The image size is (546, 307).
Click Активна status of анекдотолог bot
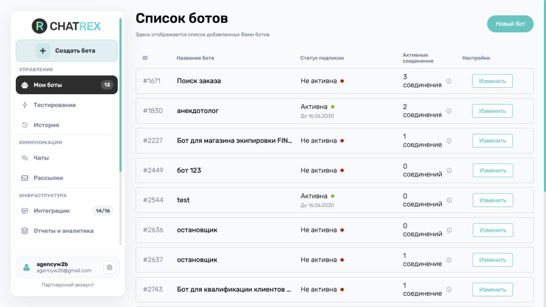(314, 107)
